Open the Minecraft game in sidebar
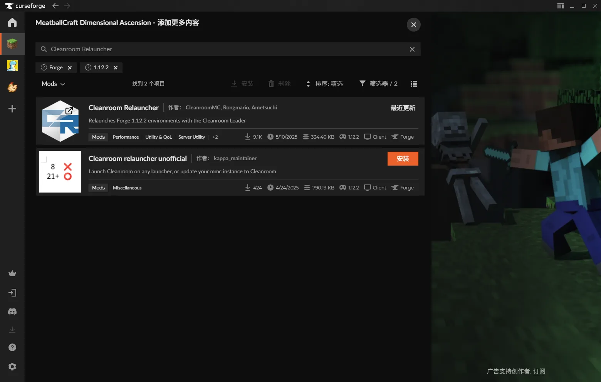Viewport: 601px width, 382px height. (x=12, y=44)
